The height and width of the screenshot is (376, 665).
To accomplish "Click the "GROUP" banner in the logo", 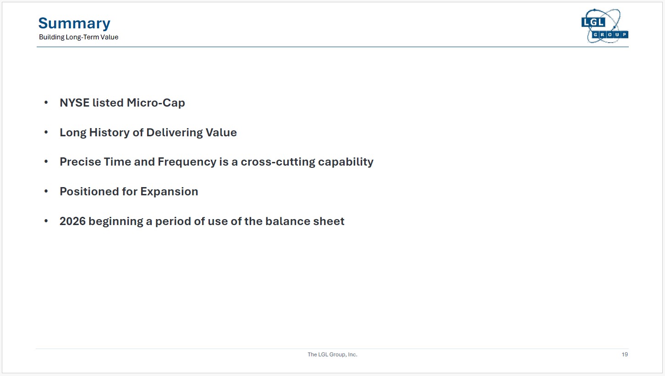I will point(610,35).
